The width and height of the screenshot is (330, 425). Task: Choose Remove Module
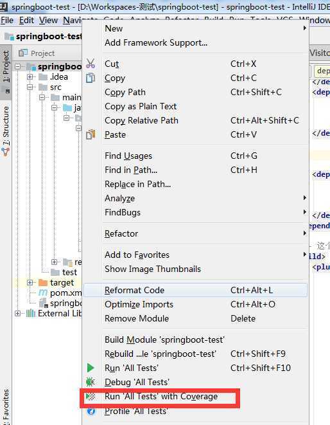click(195, 318)
